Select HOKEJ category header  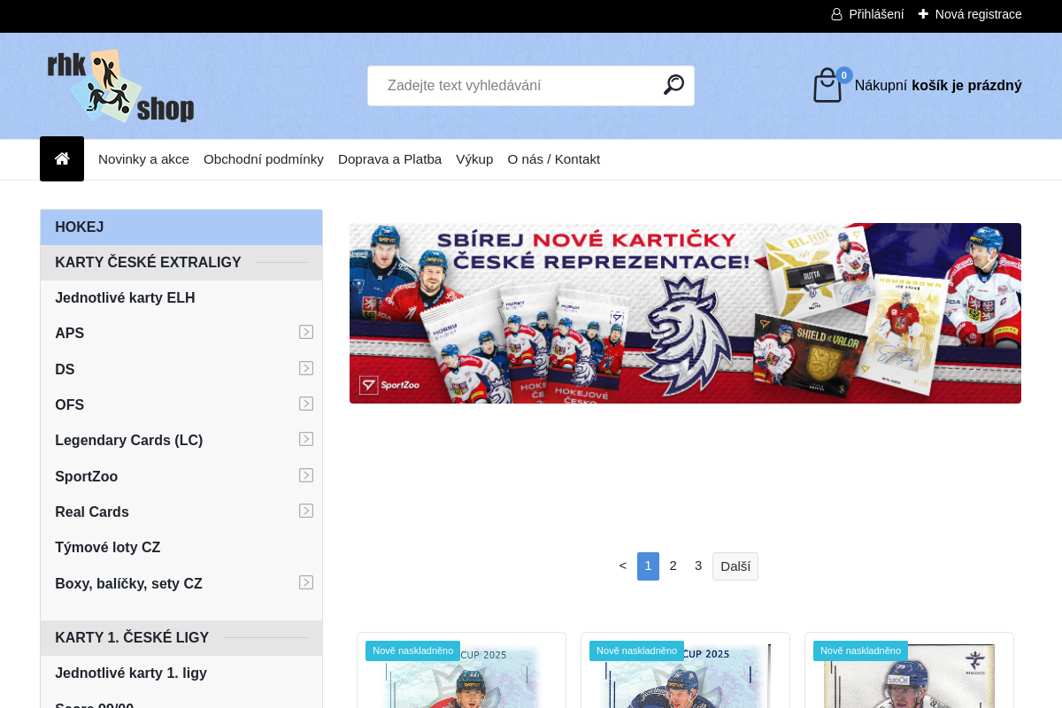[x=181, y=227]
